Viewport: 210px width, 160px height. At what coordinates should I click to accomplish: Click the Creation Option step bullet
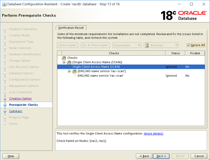[x=5, y=99]
